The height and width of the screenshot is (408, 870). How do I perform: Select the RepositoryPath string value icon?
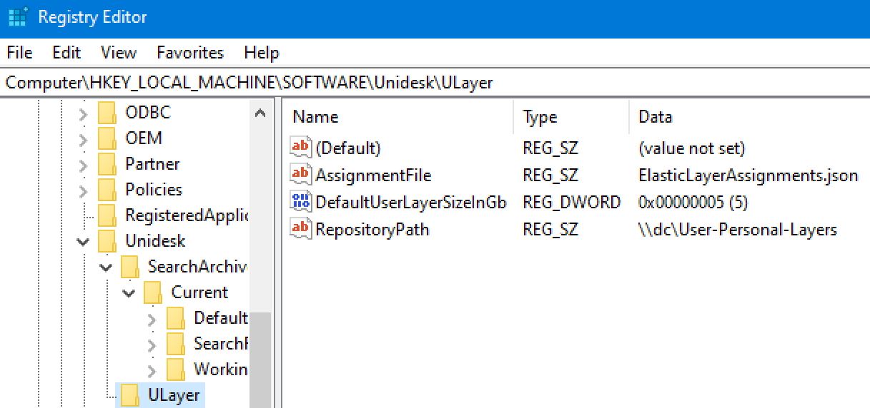click(301, 229)
